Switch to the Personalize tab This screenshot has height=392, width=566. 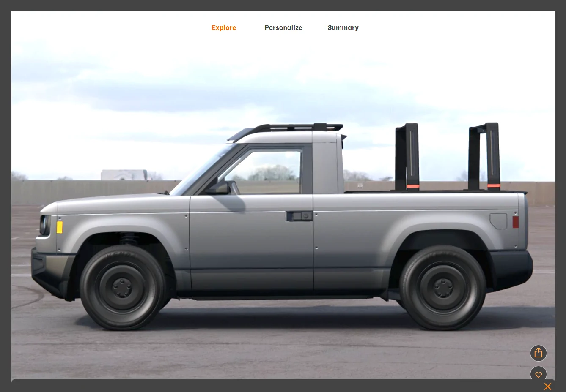pos(283,27)
